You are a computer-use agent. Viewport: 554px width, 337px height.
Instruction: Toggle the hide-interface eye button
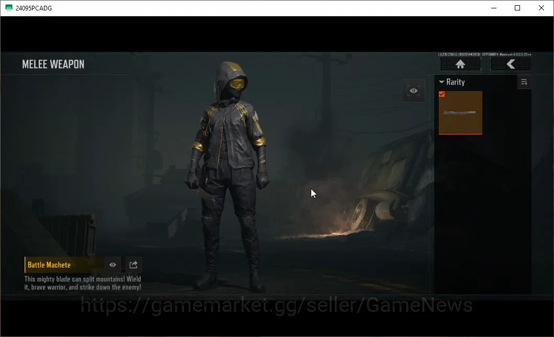[413, 91]
